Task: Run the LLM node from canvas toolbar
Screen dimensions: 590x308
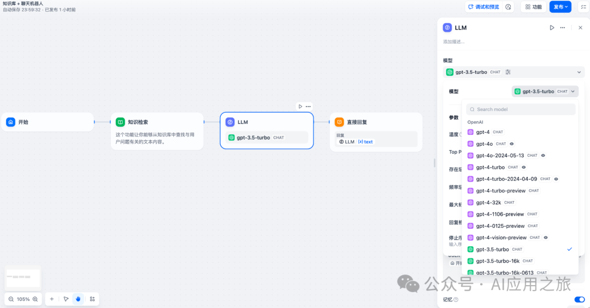Action: click(300, 106)
